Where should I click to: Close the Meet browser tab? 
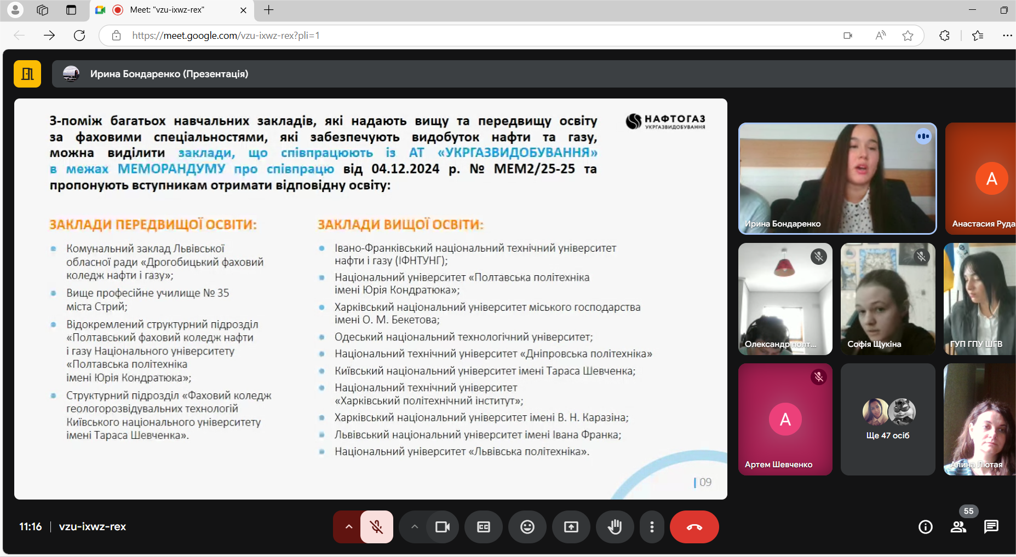[244, 10]
